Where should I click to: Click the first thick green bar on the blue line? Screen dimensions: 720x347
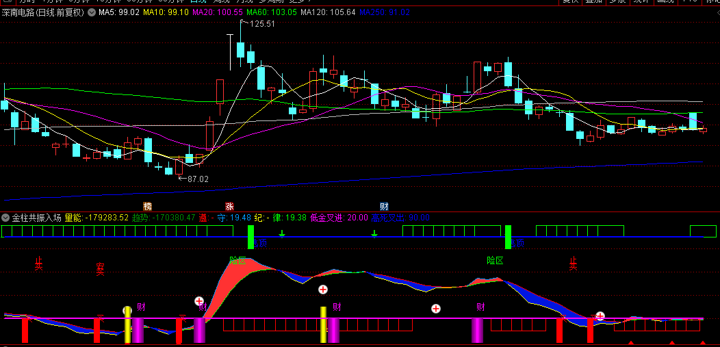pos(250,237)
